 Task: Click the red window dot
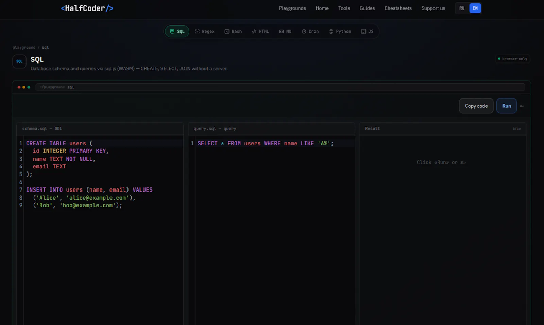(19, 87)
